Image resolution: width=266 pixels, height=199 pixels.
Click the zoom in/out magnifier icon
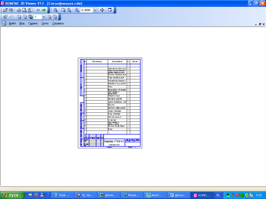click(77, 10)
